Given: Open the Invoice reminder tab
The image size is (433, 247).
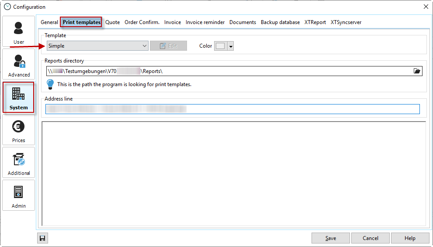Looking at the screenshot, I should [x=205, y=22].
